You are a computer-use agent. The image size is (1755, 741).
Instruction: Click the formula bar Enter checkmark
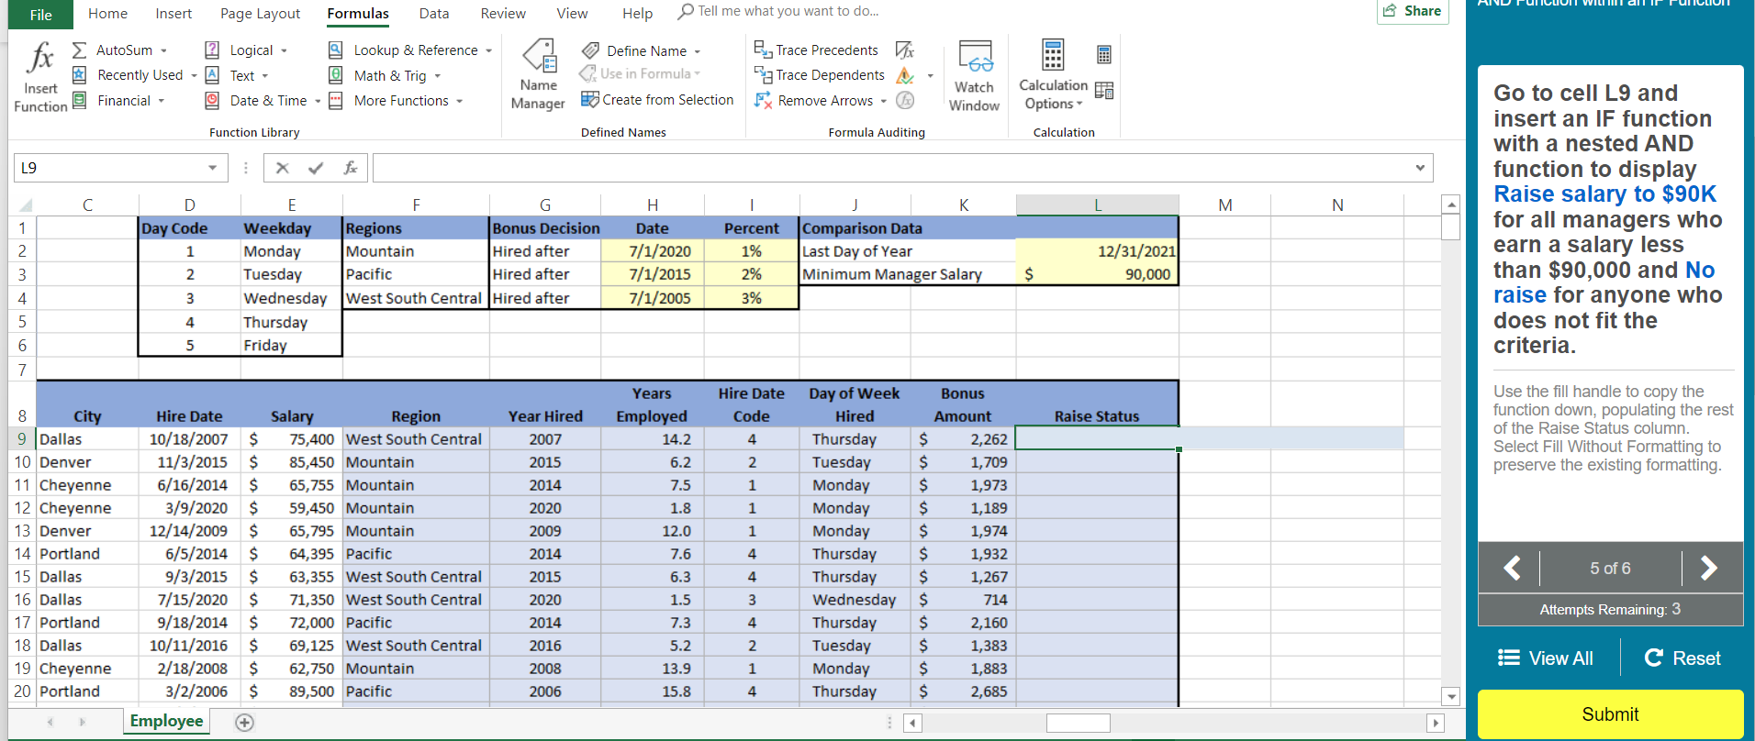pyautogui.click(x=316, y=168)
